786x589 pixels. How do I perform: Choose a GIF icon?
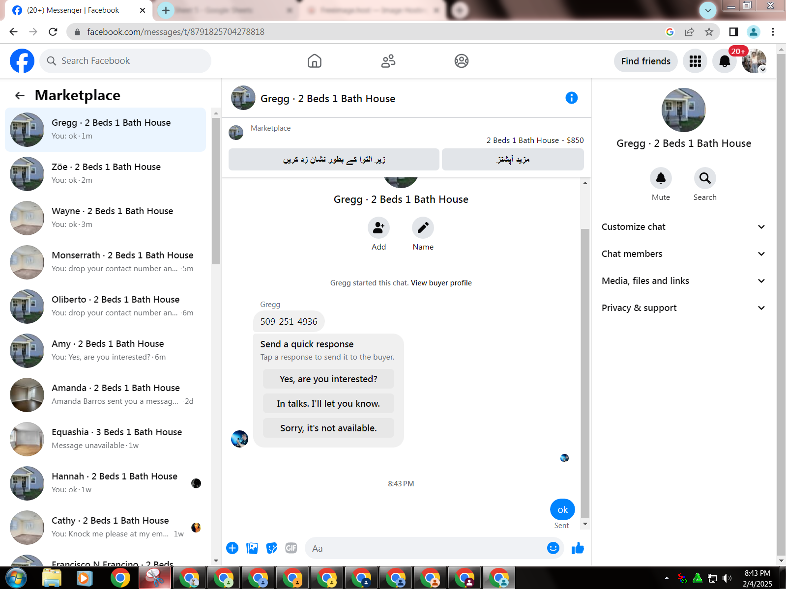tap(291, 548)
